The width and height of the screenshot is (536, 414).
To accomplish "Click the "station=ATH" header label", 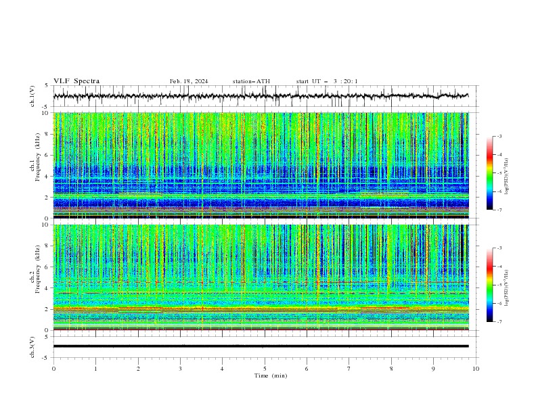I will click(x=251, y=81).
